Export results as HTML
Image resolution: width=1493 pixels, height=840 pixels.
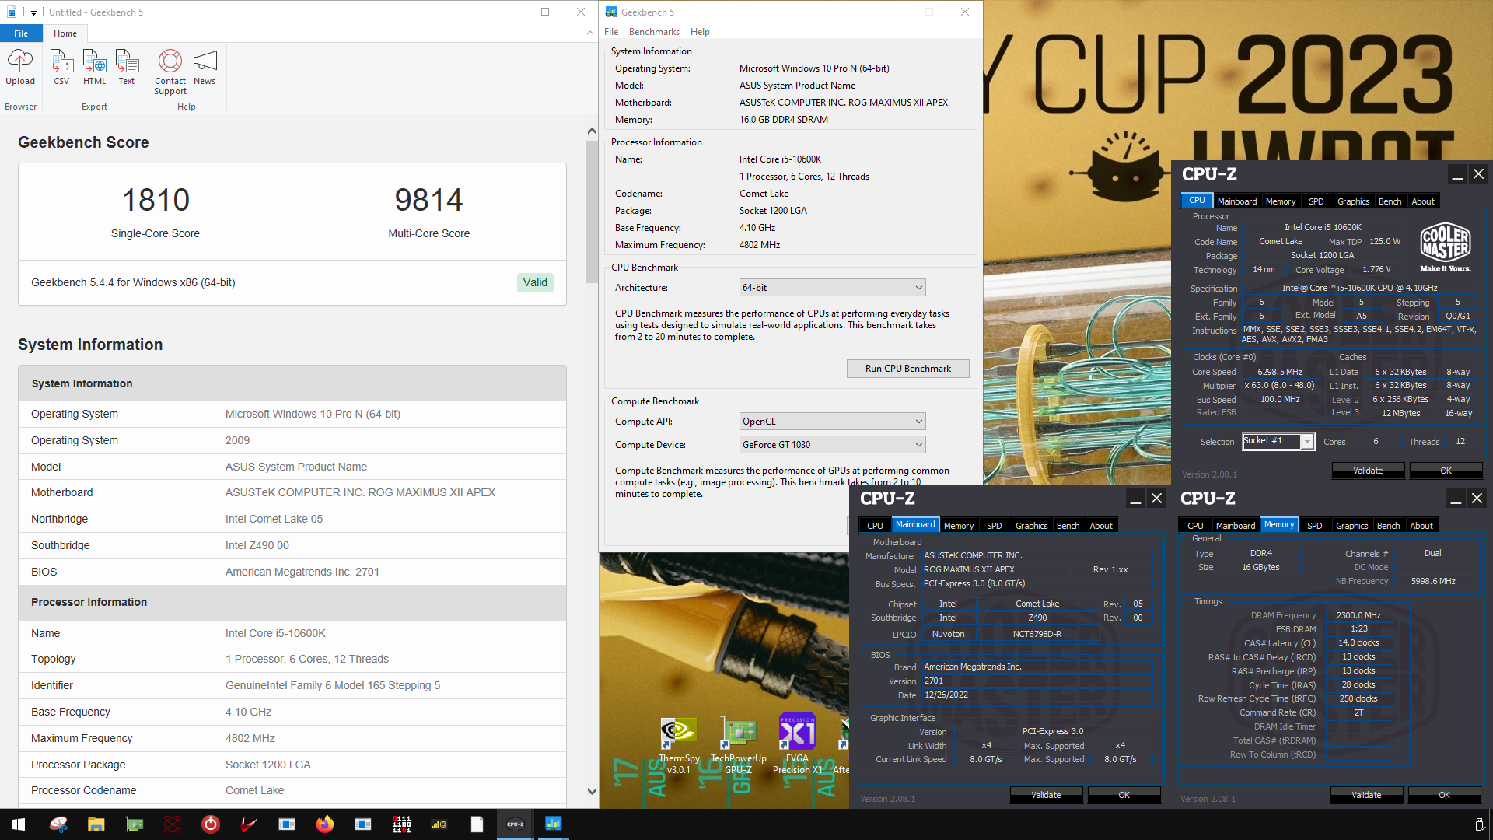(x=94, y=66)
